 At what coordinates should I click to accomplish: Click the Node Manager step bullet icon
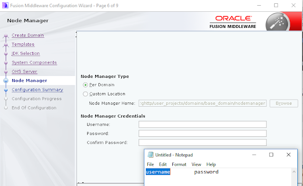click(x=6, y=81)
